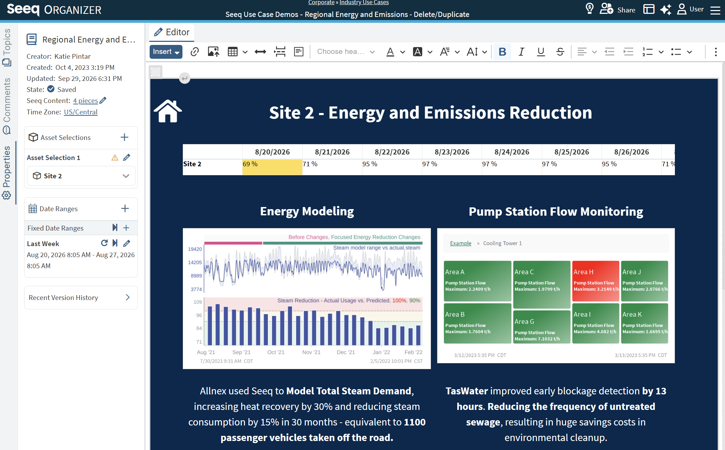Click the Share button
This screenshot has width=725, height=450.
click(x=618, y=9)
